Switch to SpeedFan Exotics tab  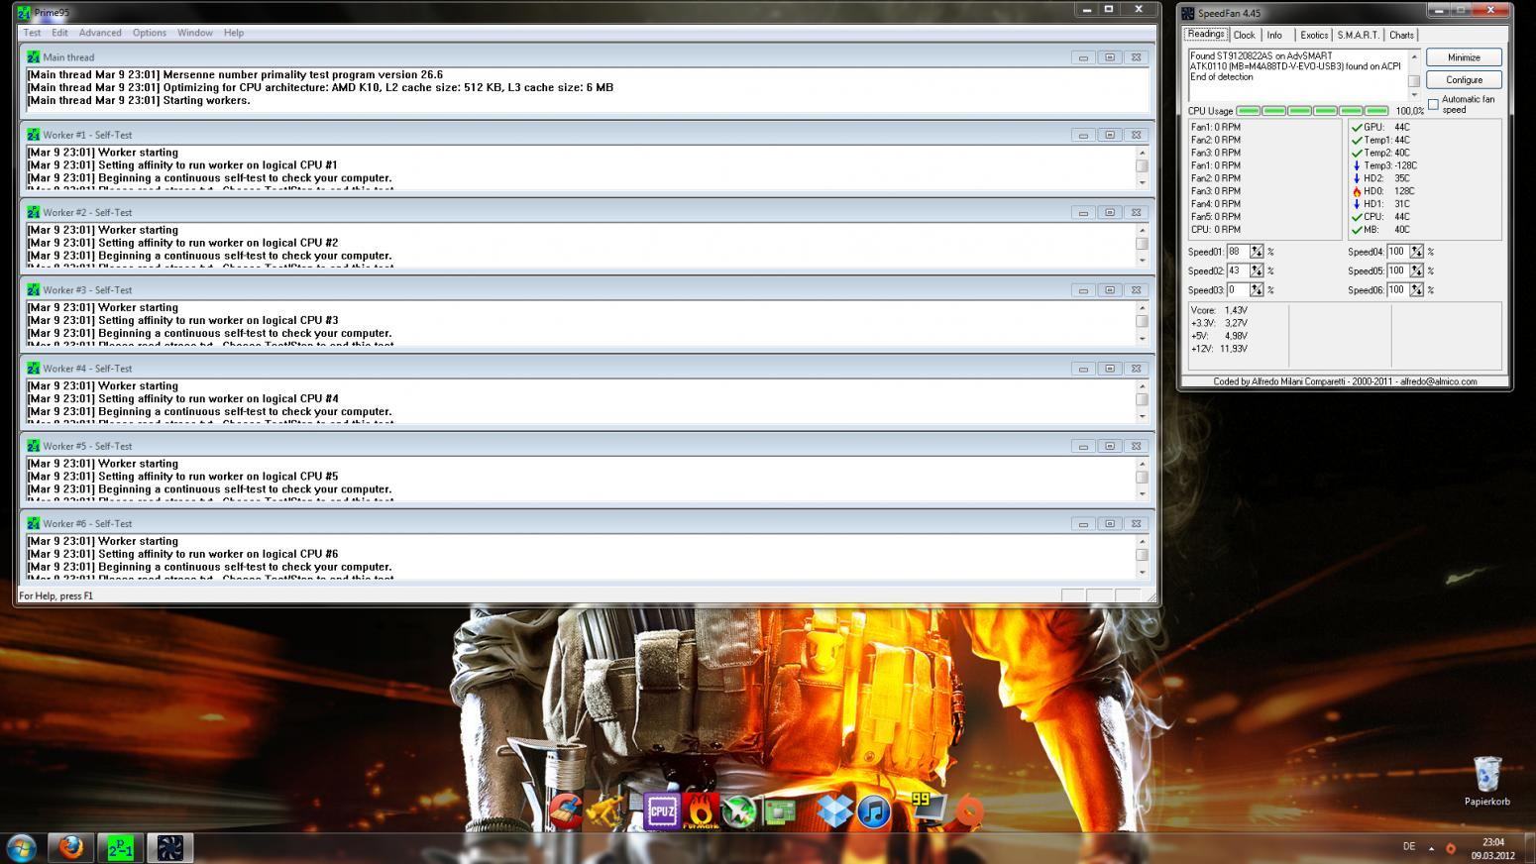1314,35
